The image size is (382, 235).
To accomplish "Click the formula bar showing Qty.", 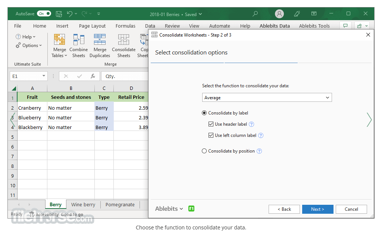I will 125,76.
